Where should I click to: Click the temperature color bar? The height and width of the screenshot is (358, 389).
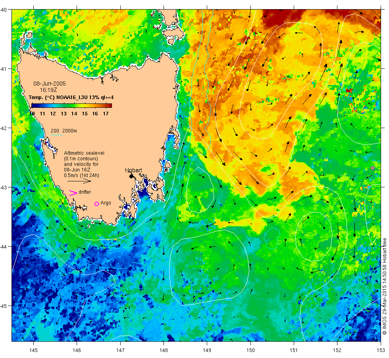[x=71, y=106]
